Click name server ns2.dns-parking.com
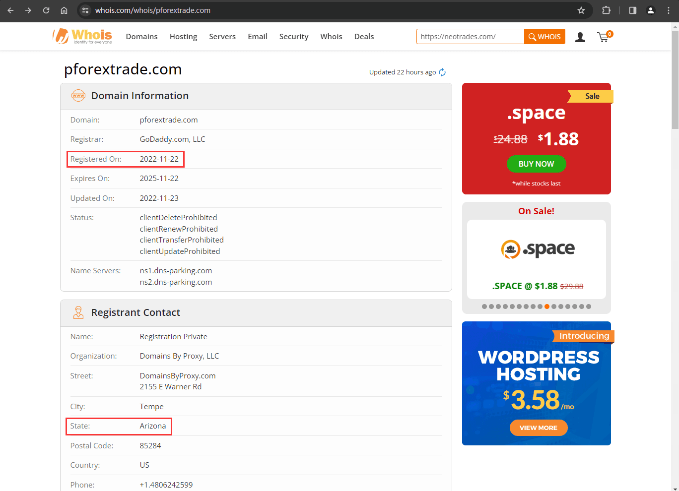 (176, 282)
